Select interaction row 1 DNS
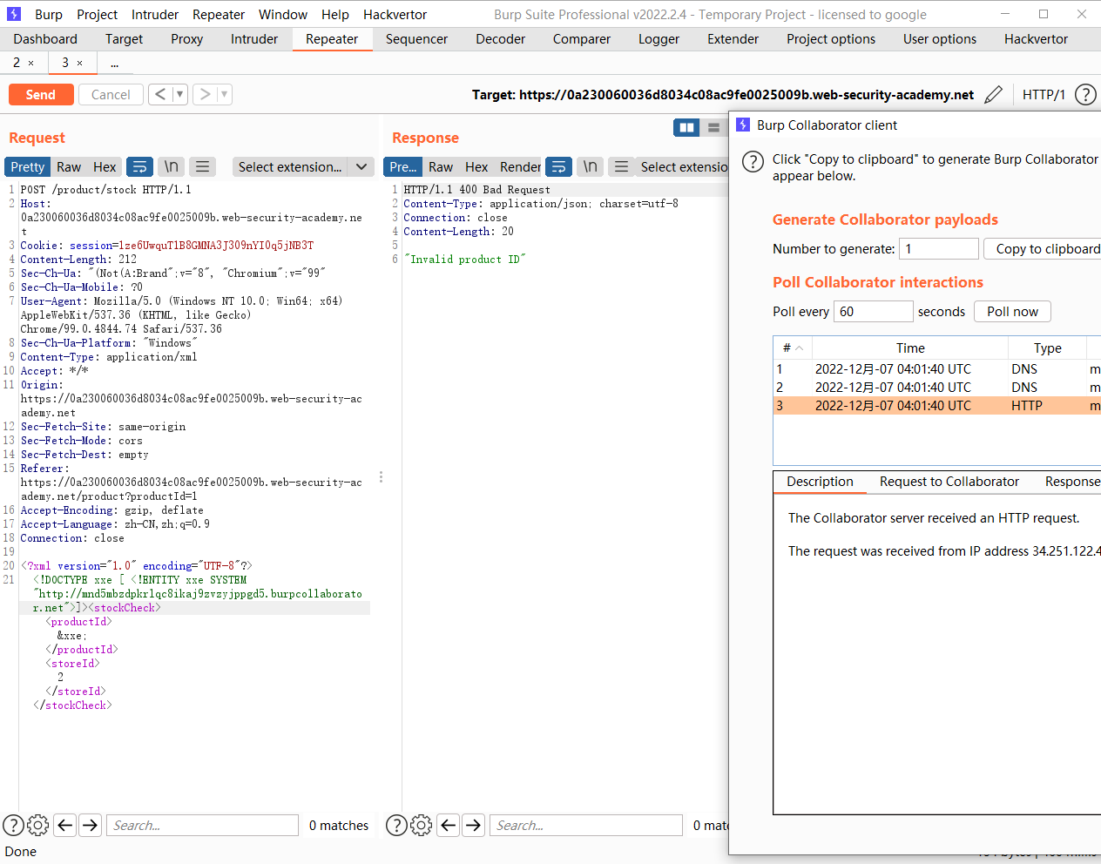The height and width of the screenshot is (864, 1101). coord(937,369)
